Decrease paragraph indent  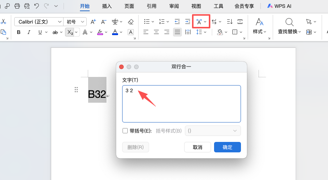coord(177,22)
